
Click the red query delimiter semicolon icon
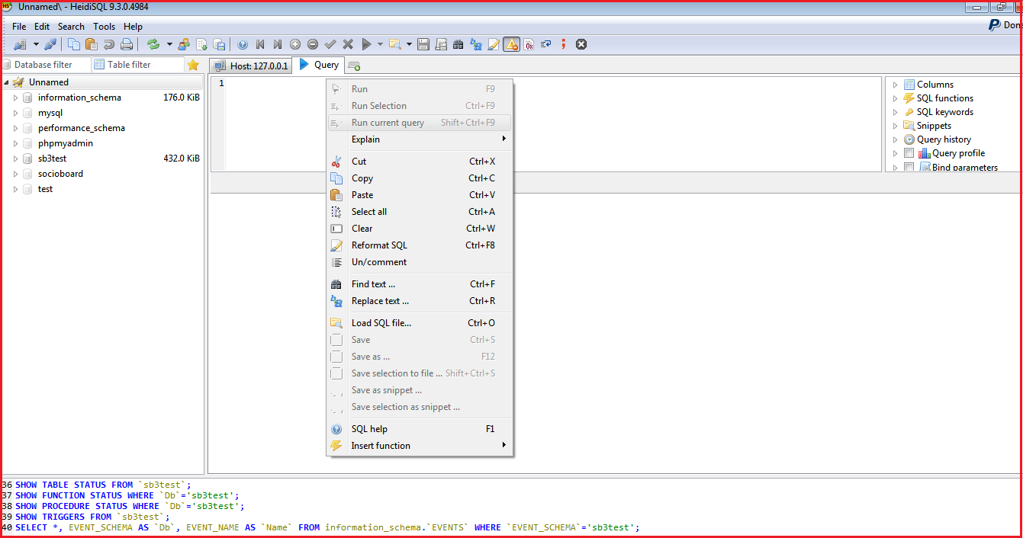click(x=564, y=44)
